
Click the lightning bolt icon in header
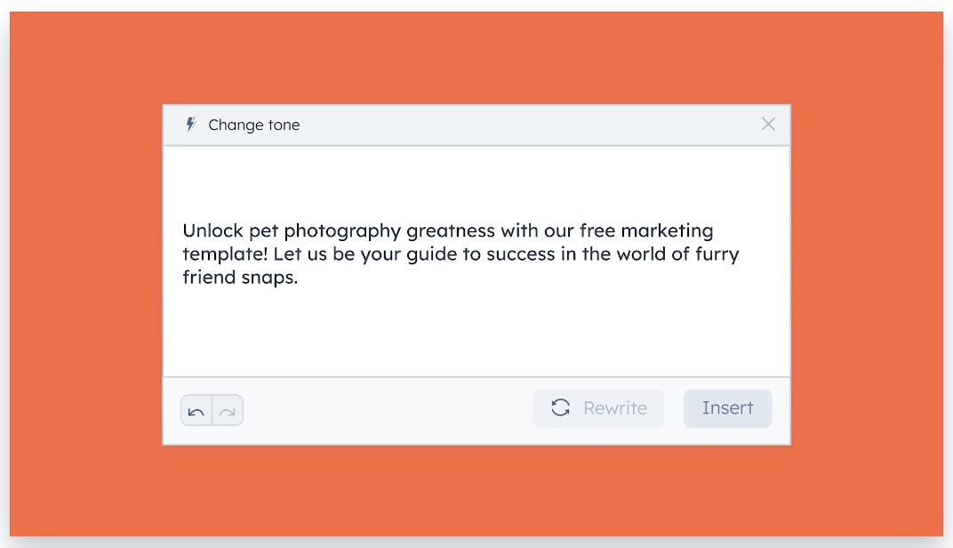coord(190,125)
